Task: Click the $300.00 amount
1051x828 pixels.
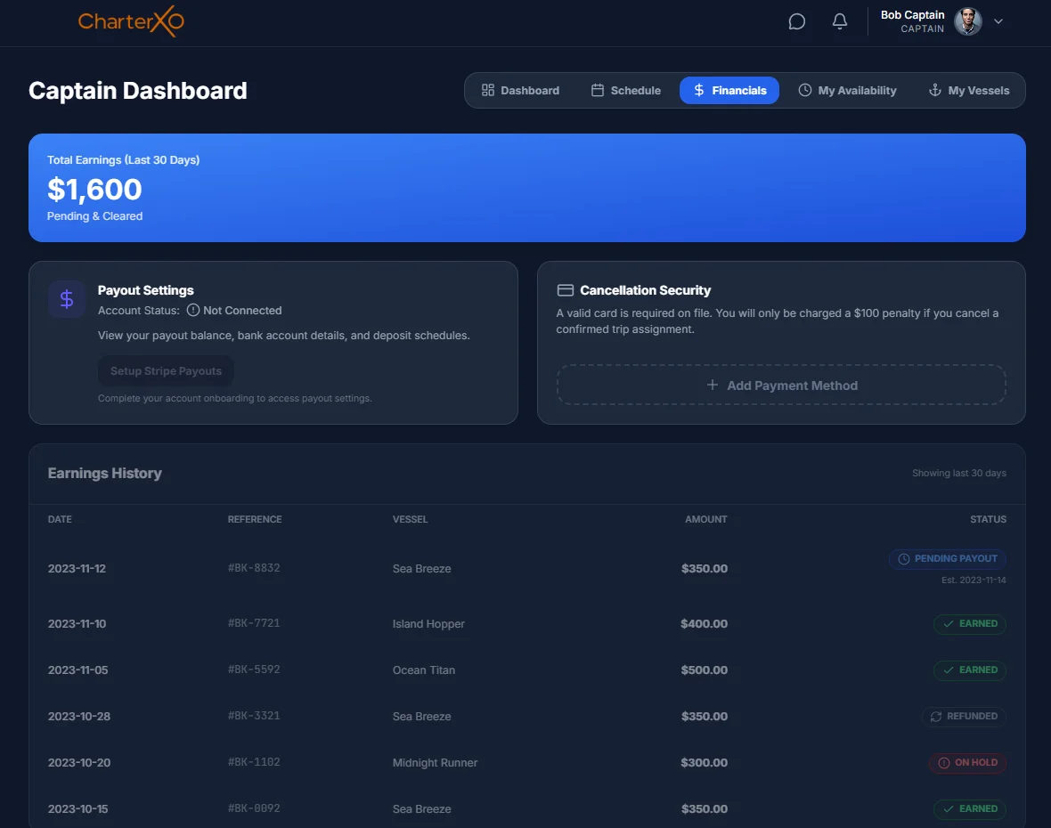Action: tap(704, 762)
